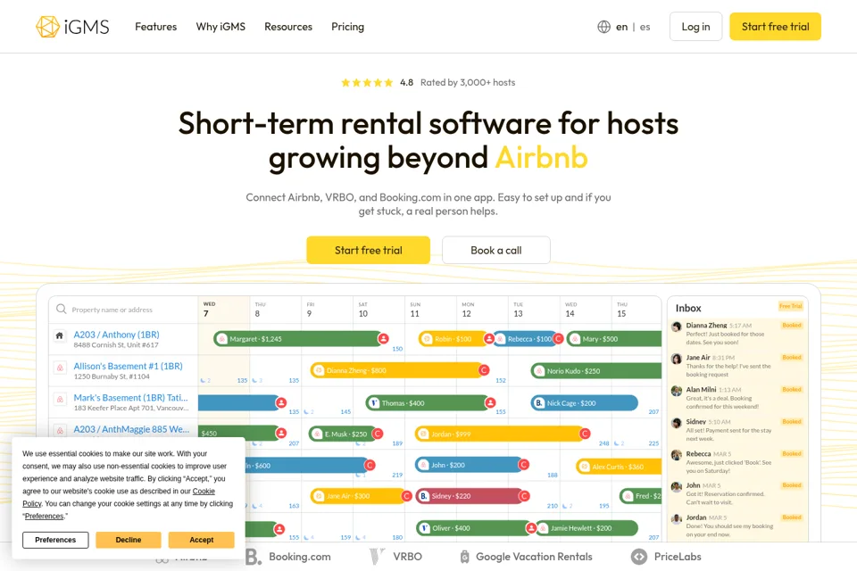Open Rebecca's MAR 5 inbox message
This screenshot has height=571, width=857.
click(738, 462)
